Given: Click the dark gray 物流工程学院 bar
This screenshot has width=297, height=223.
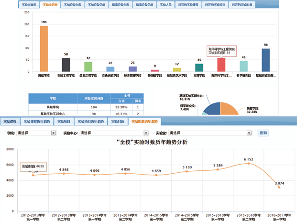Looking at the screenshot, I should coord(66,65).
